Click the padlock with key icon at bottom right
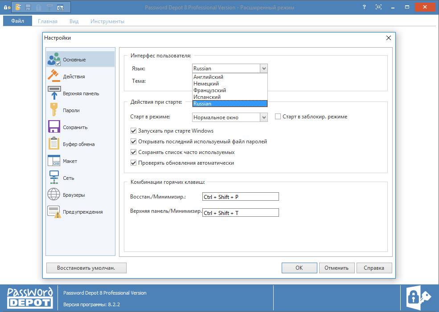 pos(418,298)
